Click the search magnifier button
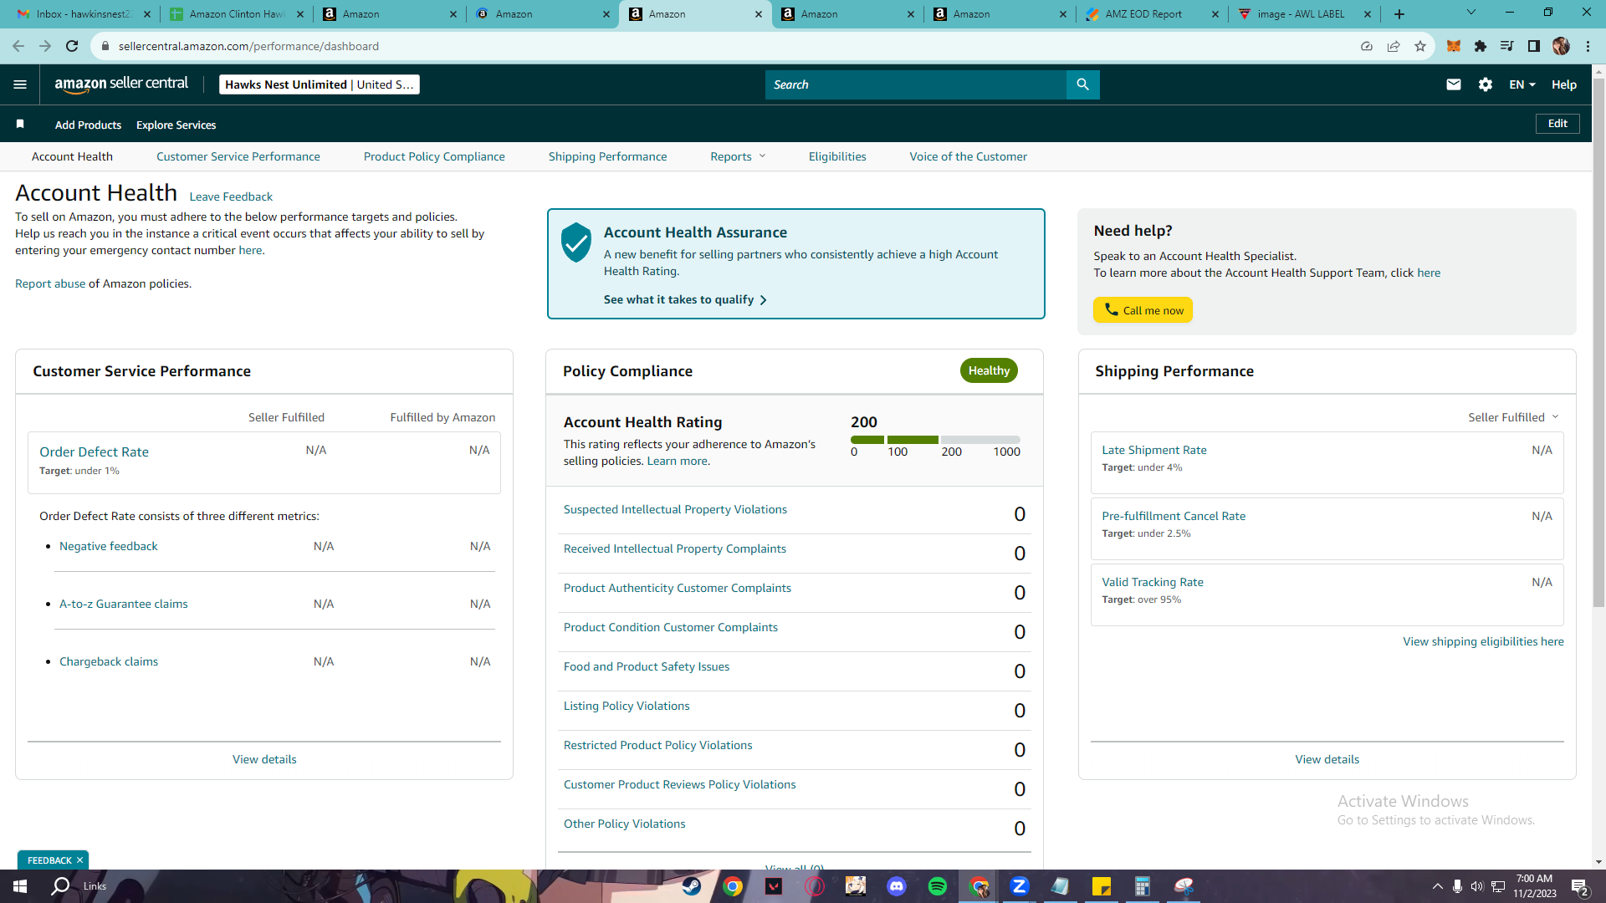This screenshot has width=1606, height=903. click(1082, 84)
